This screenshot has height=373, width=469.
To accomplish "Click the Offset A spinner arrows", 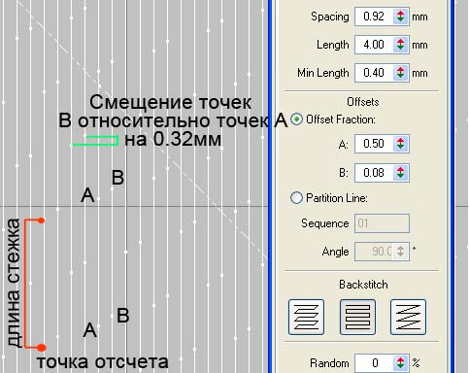I will pos(401,144).
